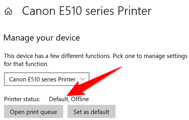The image size is (189, 120).
Task: Open the Canon E510 series Printer dropdown
Action: (x=47, y=79)
